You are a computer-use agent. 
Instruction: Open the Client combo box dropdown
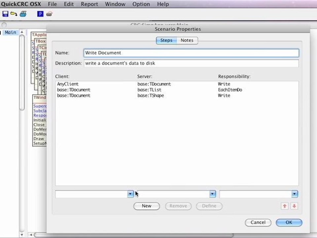(x=130, y=194)
